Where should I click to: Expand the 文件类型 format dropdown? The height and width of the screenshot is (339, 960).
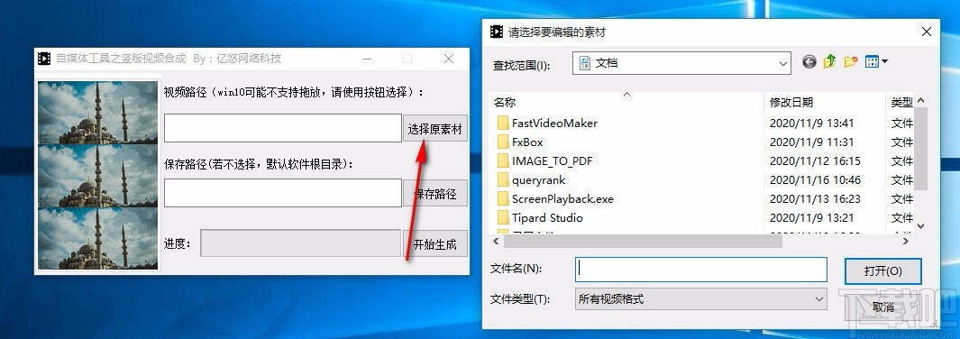(x=819, y=299)
